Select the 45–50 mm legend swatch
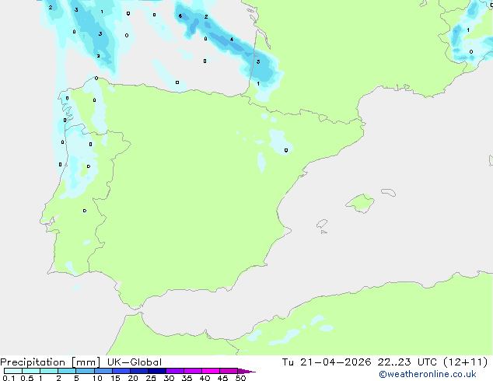 point(229,371)
